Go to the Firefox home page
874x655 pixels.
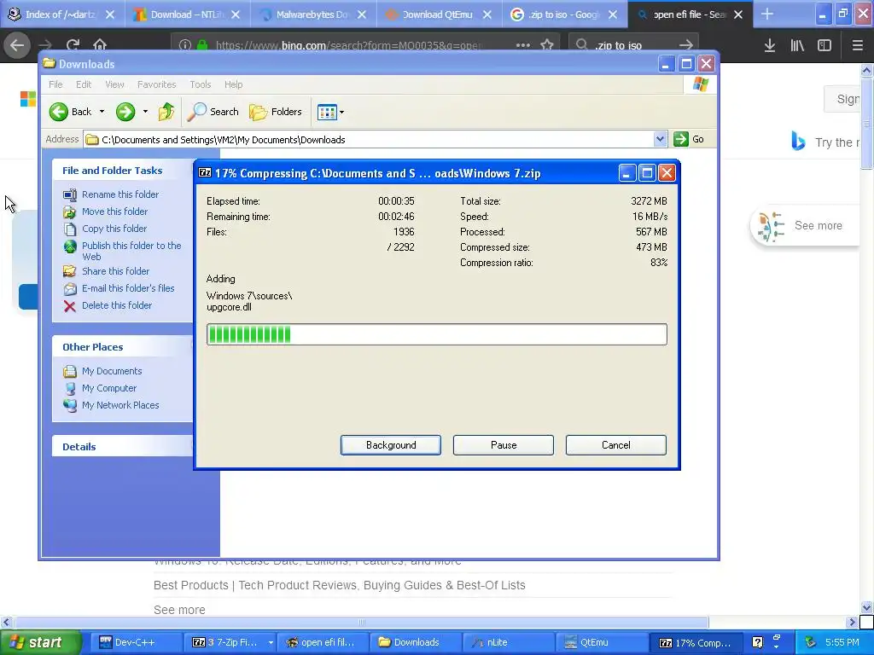(100, 45)
